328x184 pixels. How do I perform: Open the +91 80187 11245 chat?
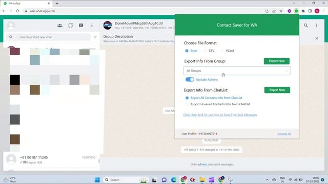51,159
